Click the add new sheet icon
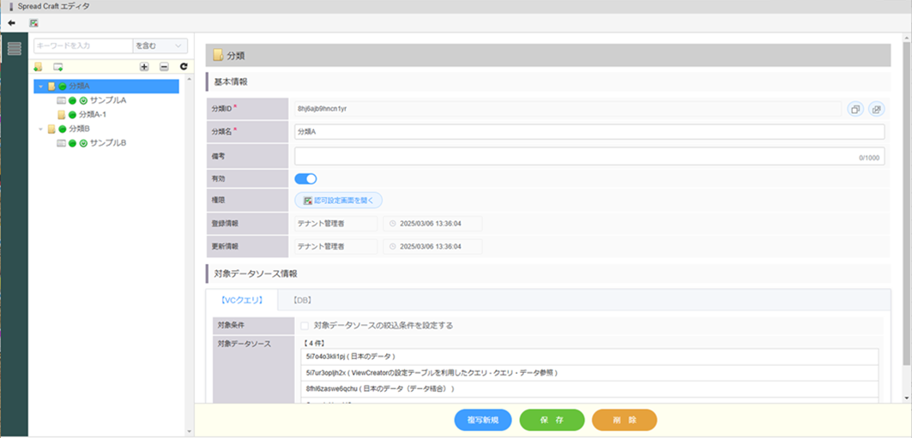Image resolution: width=912 pixels, height=438 pixels. [x=58, y=67]
